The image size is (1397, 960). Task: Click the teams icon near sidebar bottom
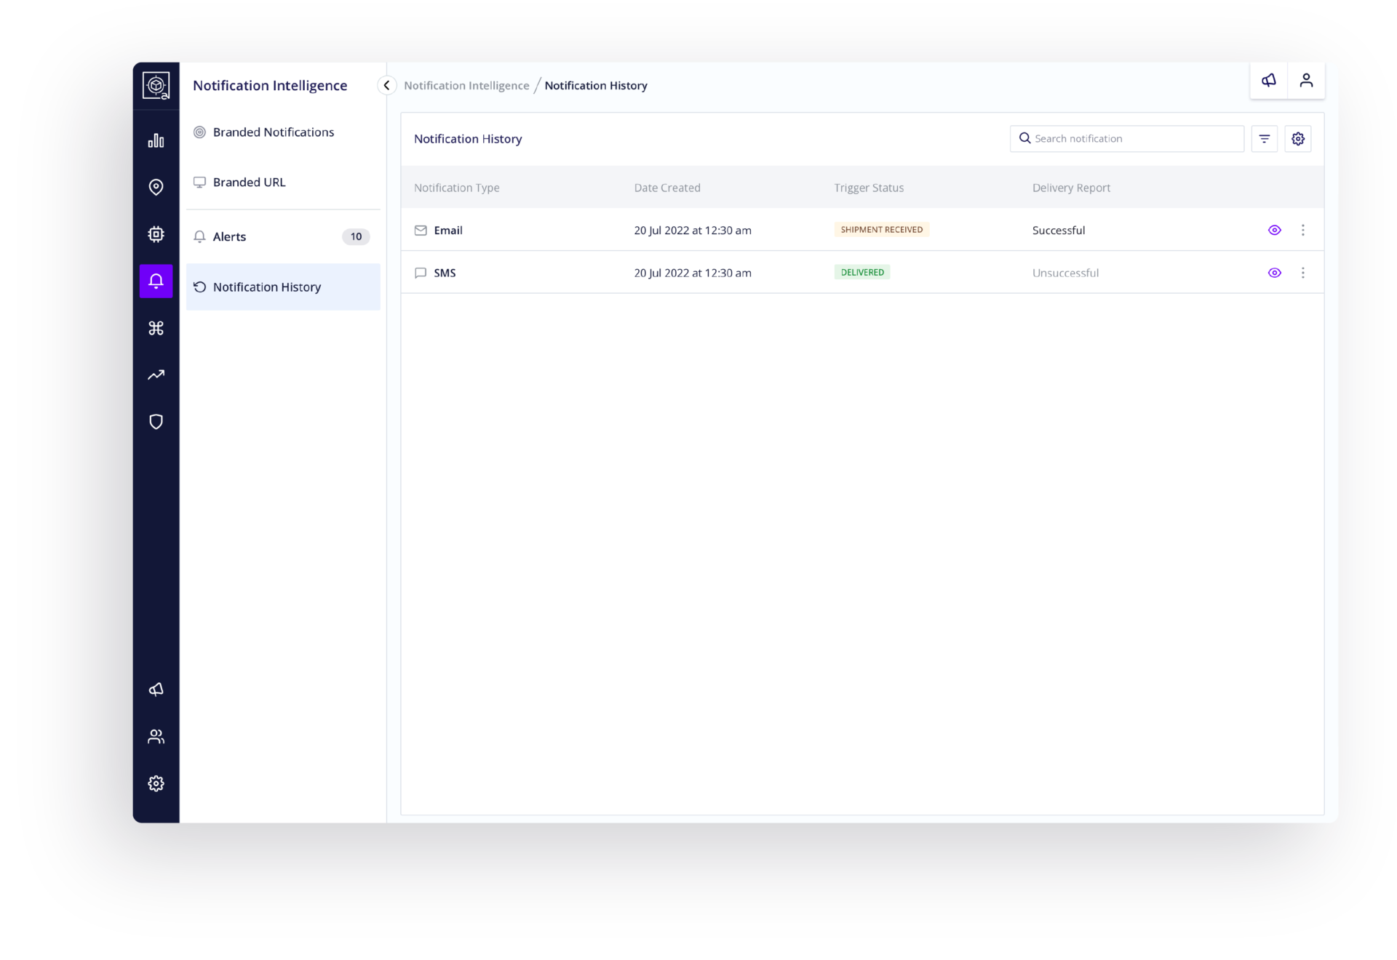[156, 737]
